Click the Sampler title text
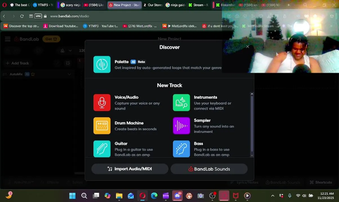This screenshot has height=202, width=339. pos(202,120)
